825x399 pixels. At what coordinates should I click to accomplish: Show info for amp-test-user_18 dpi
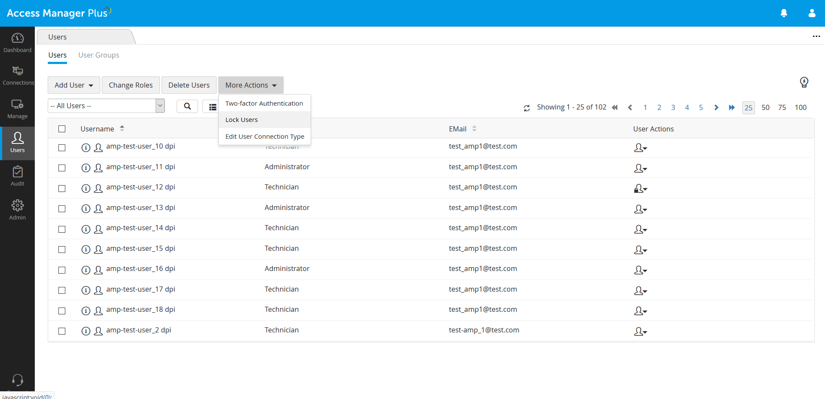[86, 311]
